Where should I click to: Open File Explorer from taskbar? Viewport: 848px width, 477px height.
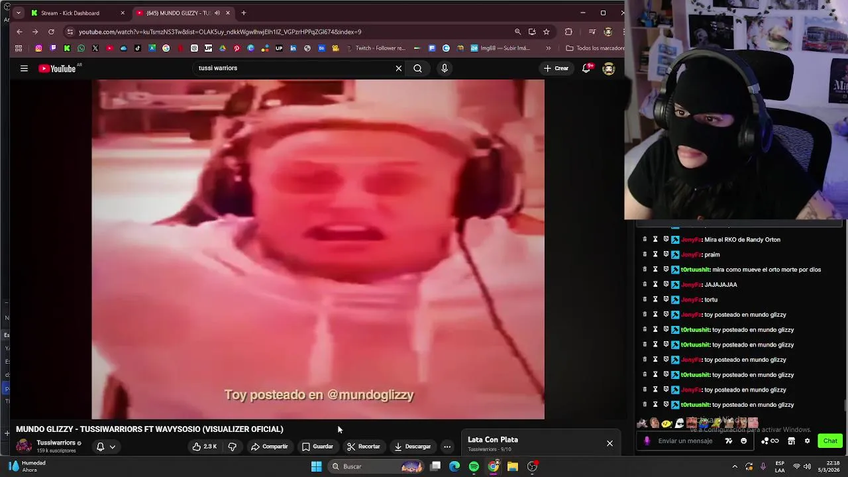[x=513, y=466]
